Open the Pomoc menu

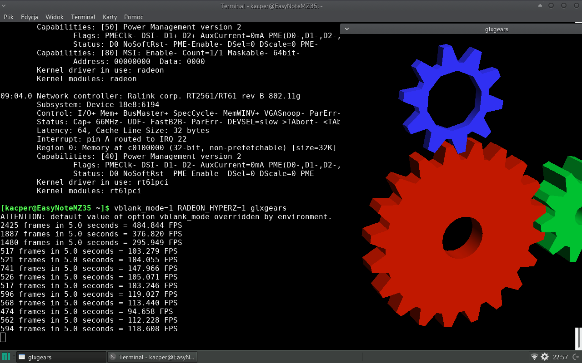coord(134,17)
